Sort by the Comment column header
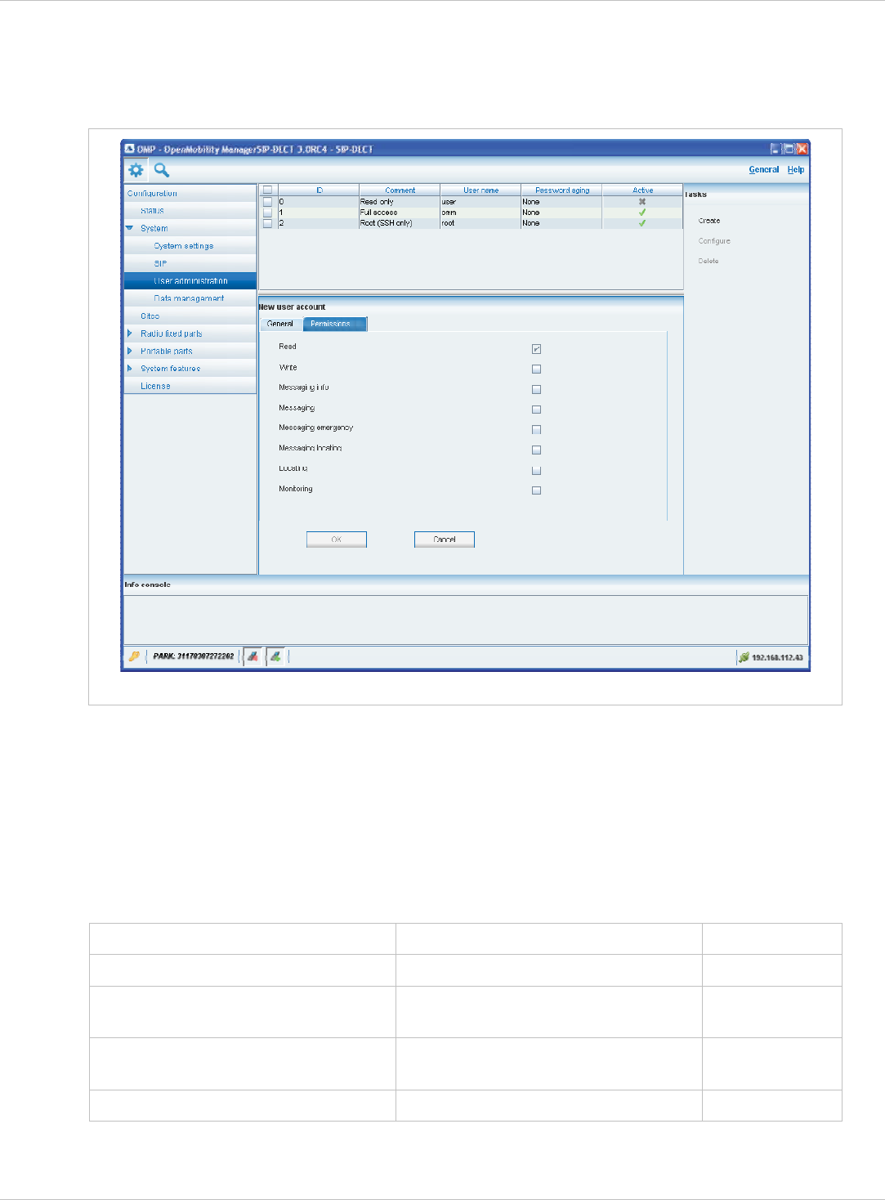Viewport: 885px width, 1200px height. [x=400, y=190]
